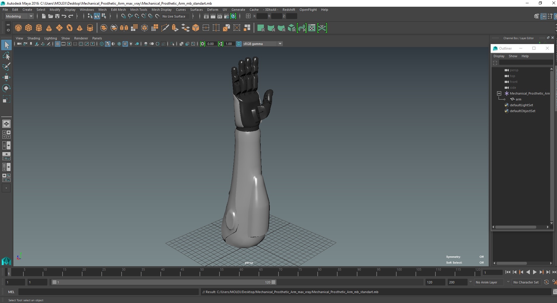Image resolution: width=557 pixels, height=303 pixels.
Task: Open the Edit Mesh menu
Action: tap(118, 10)
